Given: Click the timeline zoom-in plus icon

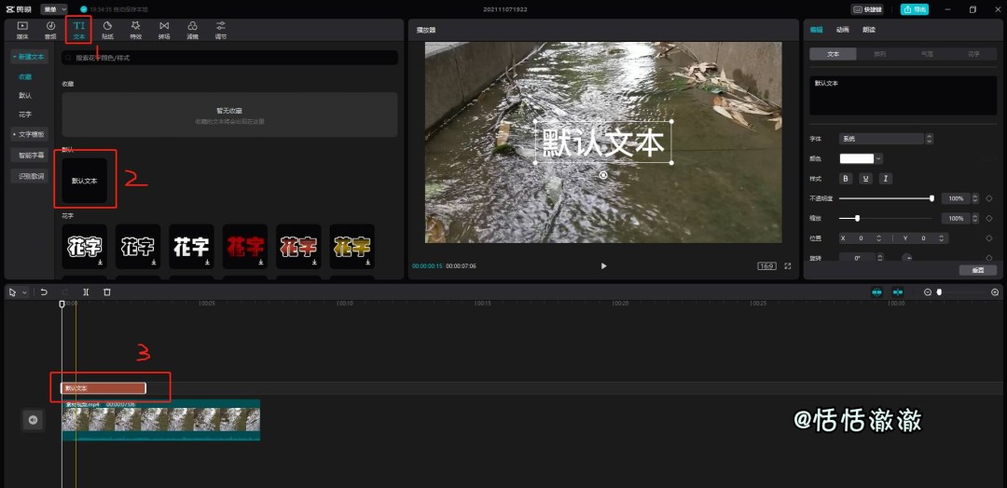Looking at the screenshot, I should coord(995,292).
